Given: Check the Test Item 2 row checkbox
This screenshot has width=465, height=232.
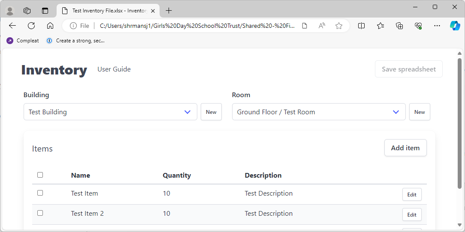Looking at the screenshot, I should (x=40, y=213).
